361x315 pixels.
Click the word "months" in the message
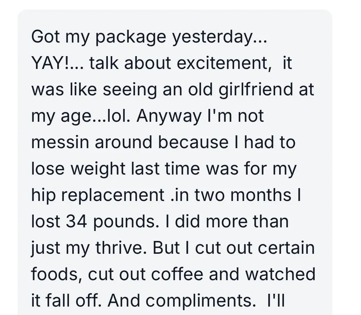click(x=259, y=195)
